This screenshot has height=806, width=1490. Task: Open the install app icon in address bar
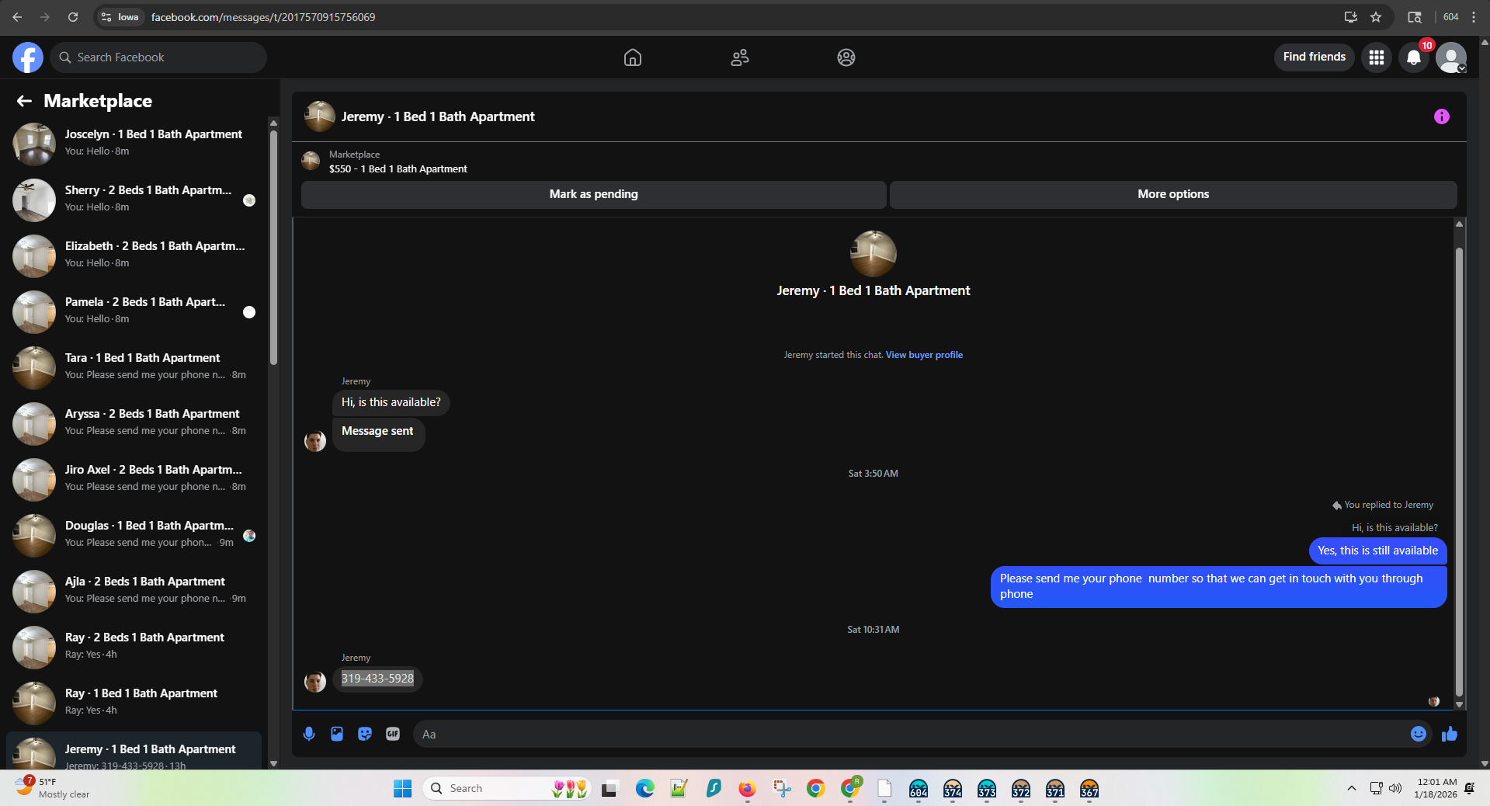(x=1351, y=17)
